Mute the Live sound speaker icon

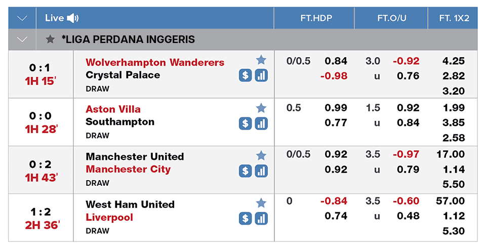tap(73, 18)
